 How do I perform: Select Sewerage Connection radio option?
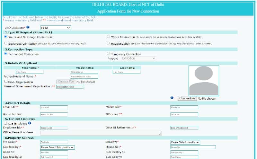(6, 43)
